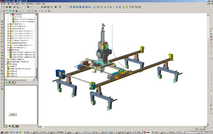Click the Print icon in toolbar

[x=14, y=7]
